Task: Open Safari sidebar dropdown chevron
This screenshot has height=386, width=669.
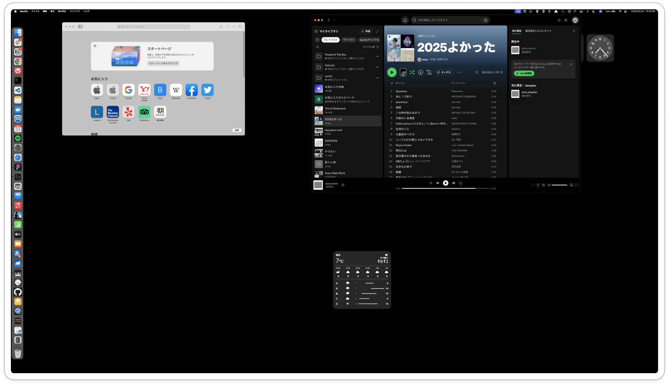Action: pos(85,27)
